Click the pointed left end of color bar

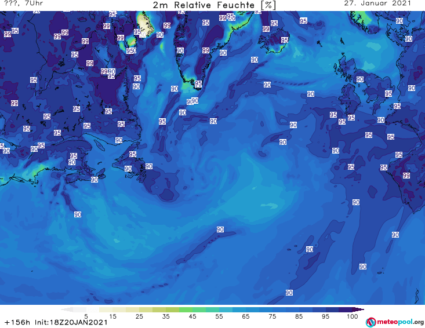(67, 309)
